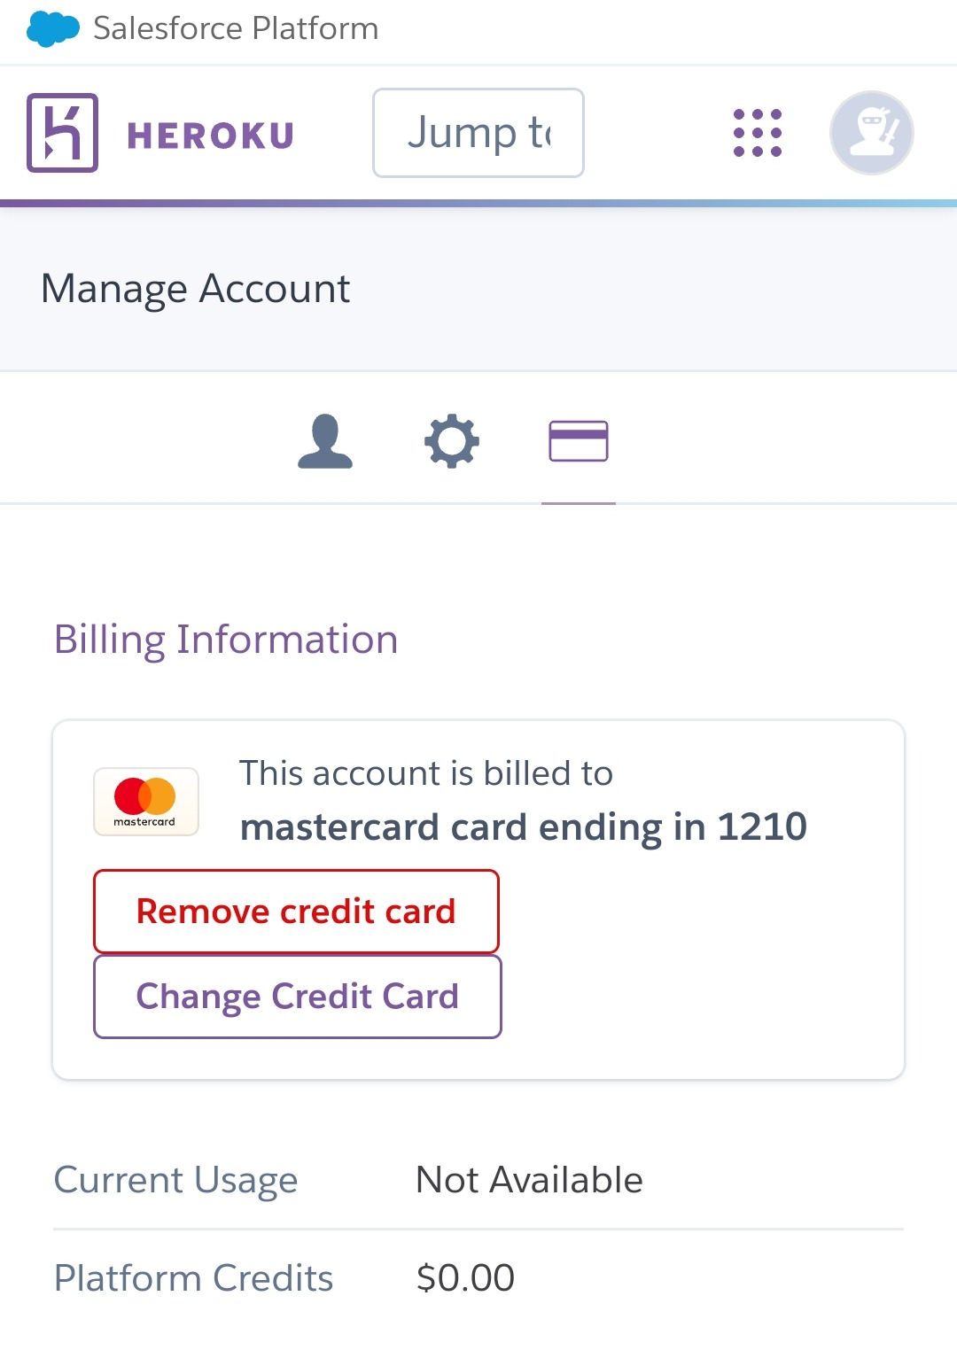This screenshot has width=957, height=1358.
Task: Click the $0.00 credits value
Action: click(x=466, y=1278)
